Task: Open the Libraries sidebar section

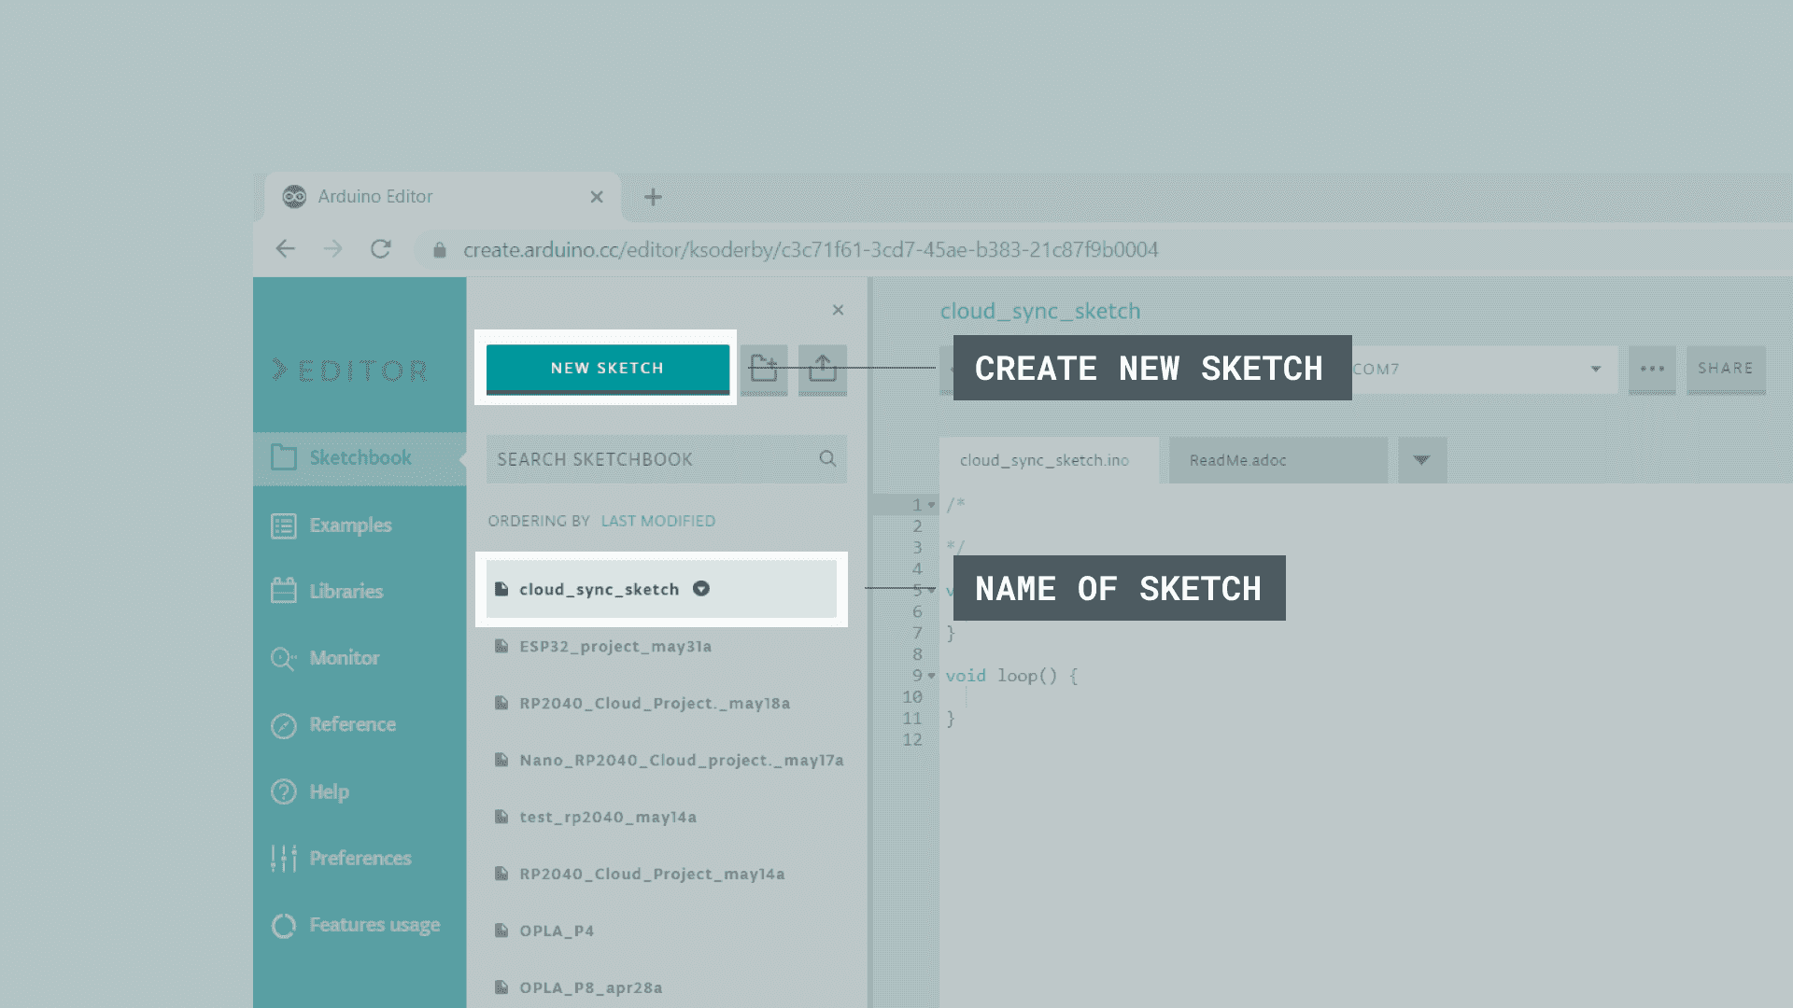Action: 346,592
